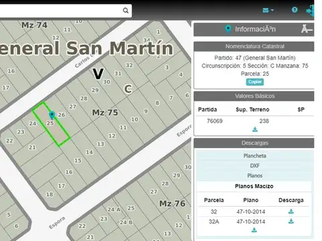Select parcel 28 in Mz 75
322x241 pixels.
pyautogui.click(x=84, y=98)
